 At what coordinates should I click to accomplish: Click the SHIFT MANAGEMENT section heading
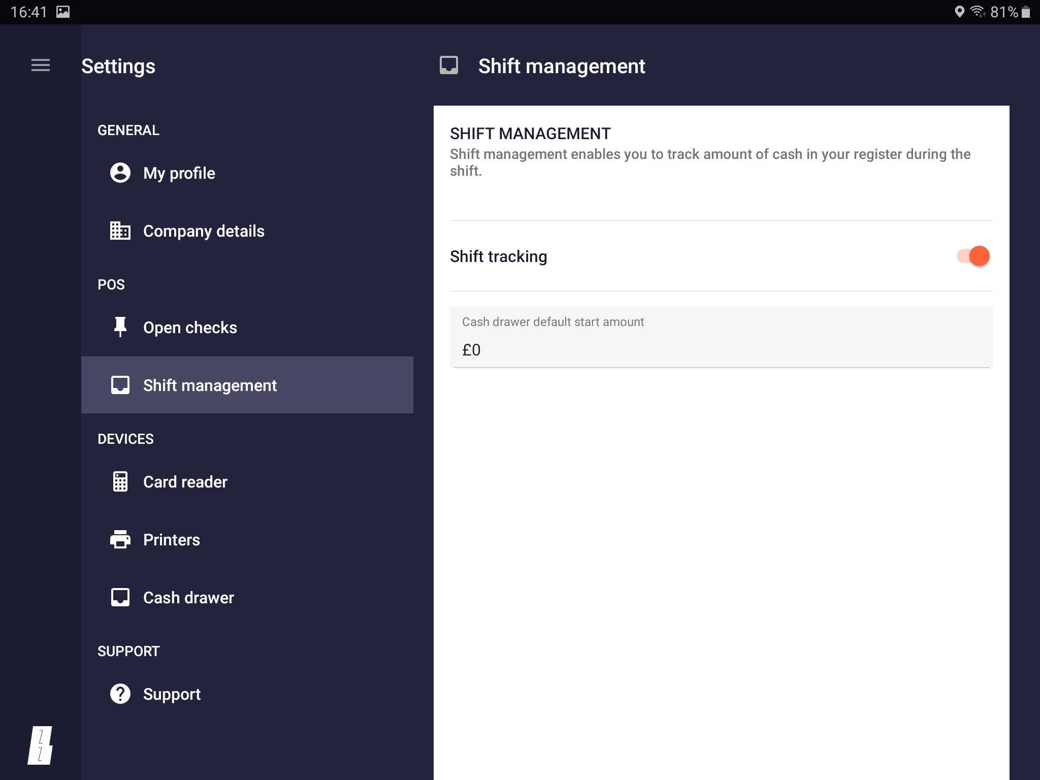pos(530,134)
